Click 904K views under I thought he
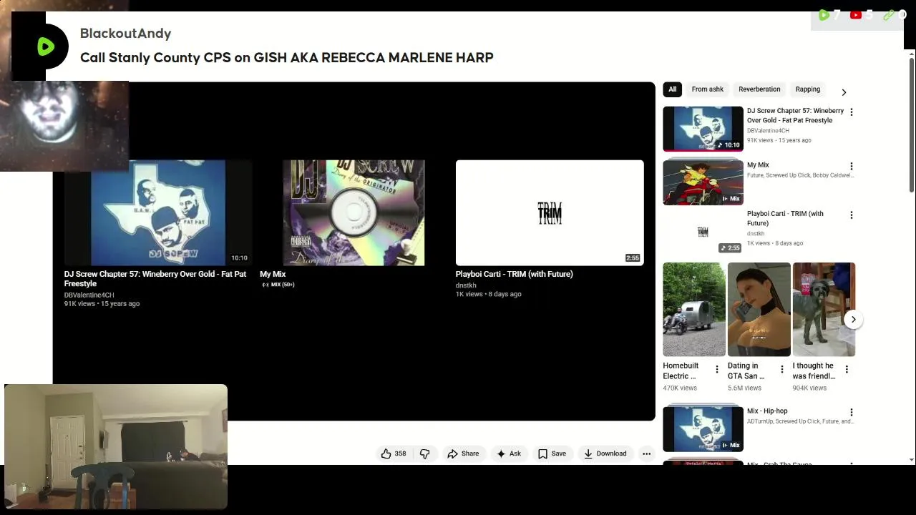Image resolution: width=916 pixels, height=515 pixels. pos(809,388)
